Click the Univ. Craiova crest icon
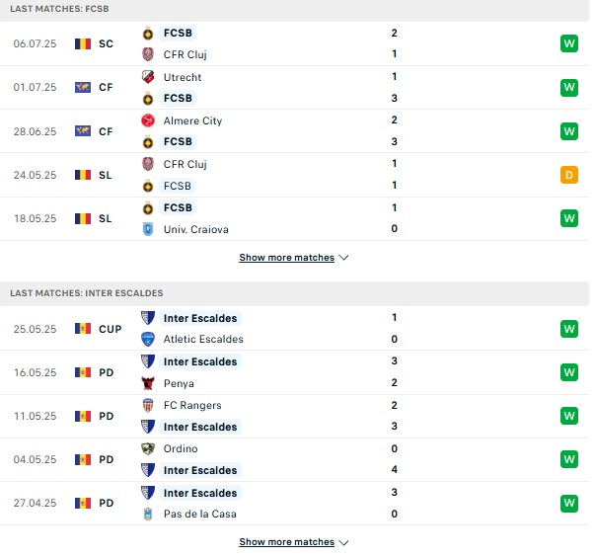Viewport: 594px width, 557px height. tap(148, 229)
